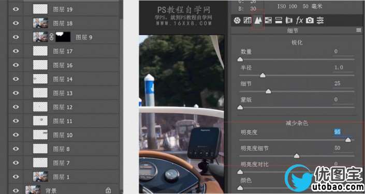
Task: Click the sharpening 细节 slider handle
Action: pyautogui.click(x=268, y=91)
